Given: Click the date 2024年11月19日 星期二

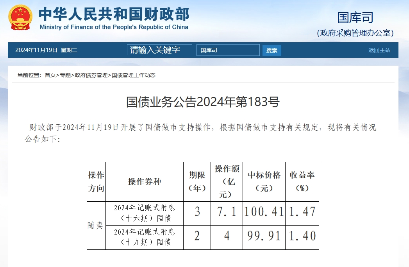Looking at the screenshot, I should click(x=46, y=50).
